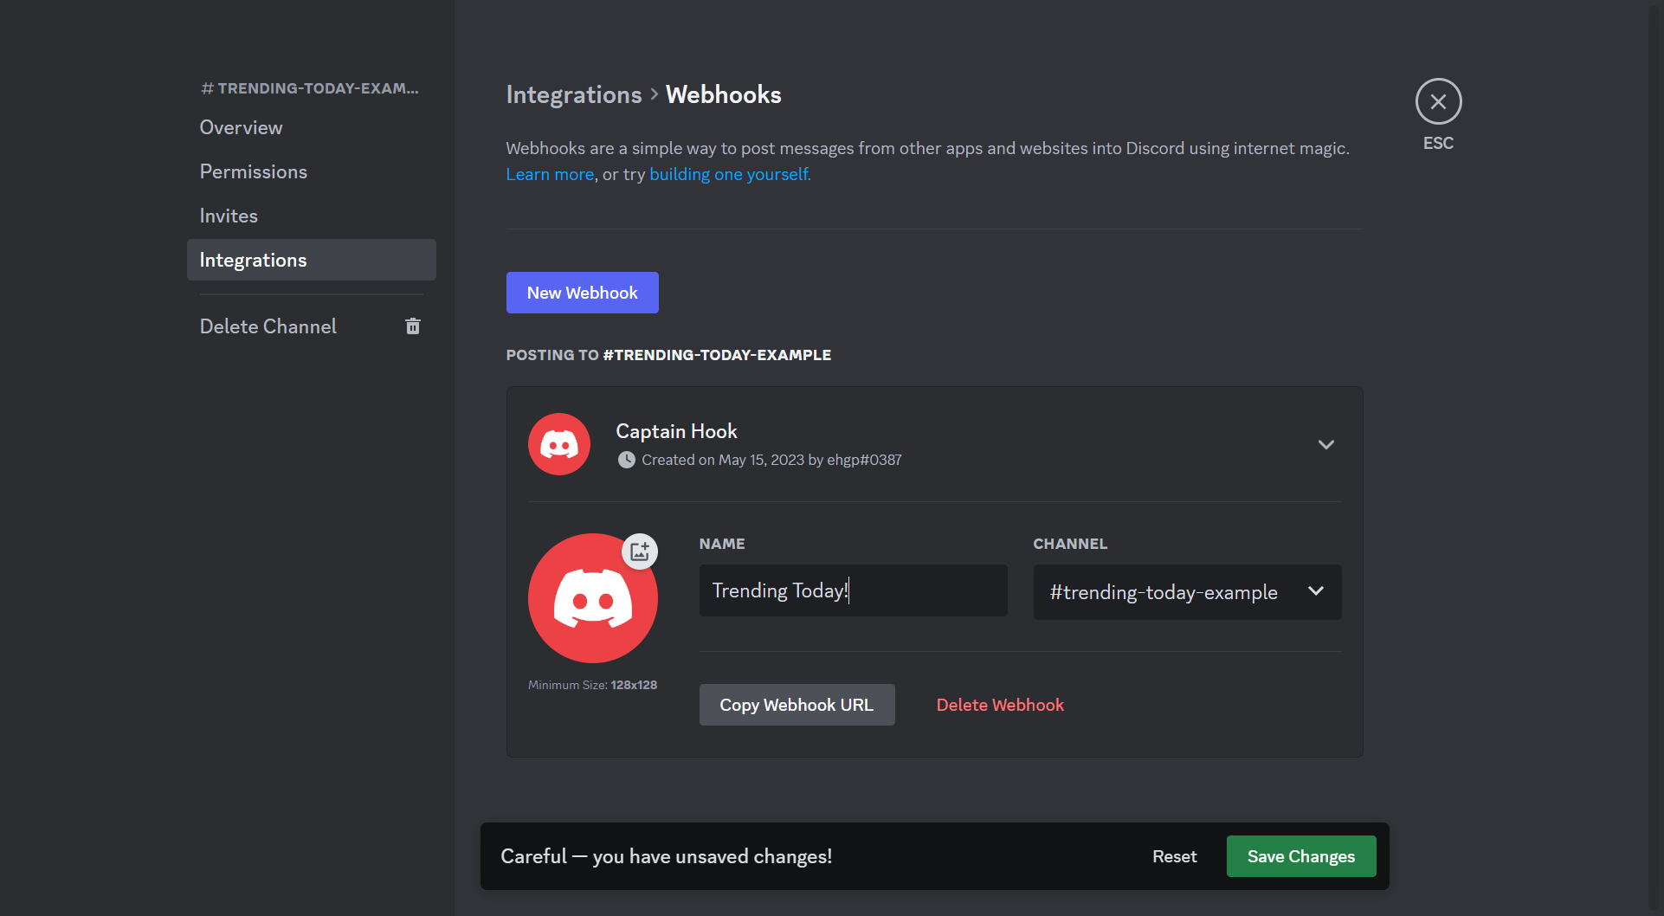This screenshot has height=916, width=1664.
Task: Click the upload avatar image icon
Action: click(x=640, y=552)
